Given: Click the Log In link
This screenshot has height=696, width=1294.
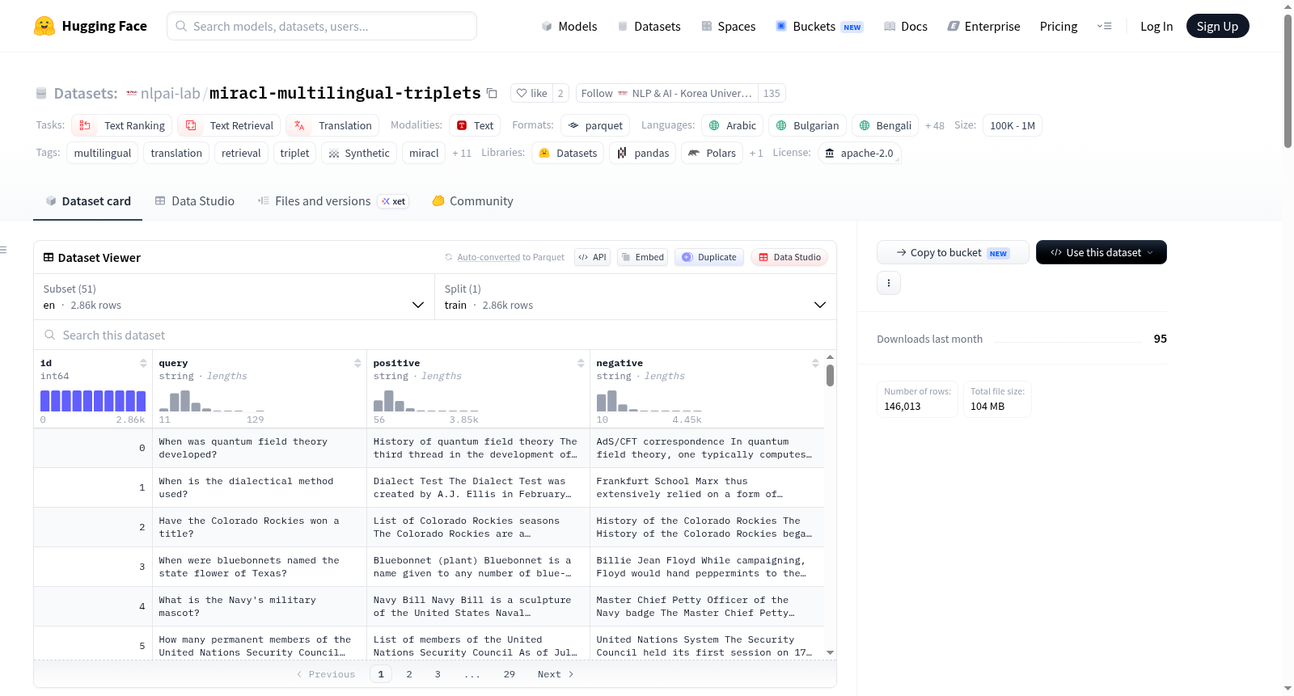Looking at the screenshot, I should point(1157,26).
